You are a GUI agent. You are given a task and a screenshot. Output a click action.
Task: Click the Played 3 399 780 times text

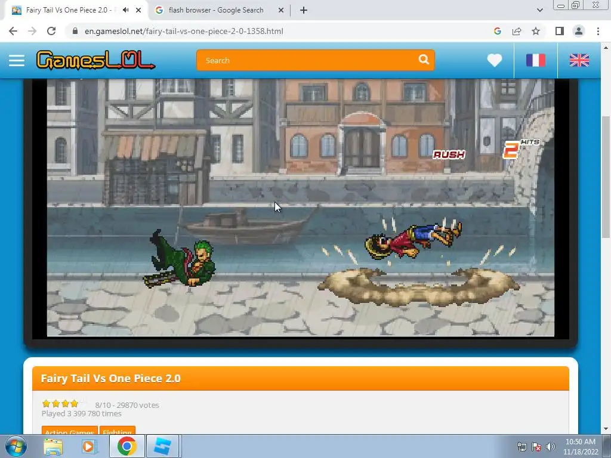point(81,414)
